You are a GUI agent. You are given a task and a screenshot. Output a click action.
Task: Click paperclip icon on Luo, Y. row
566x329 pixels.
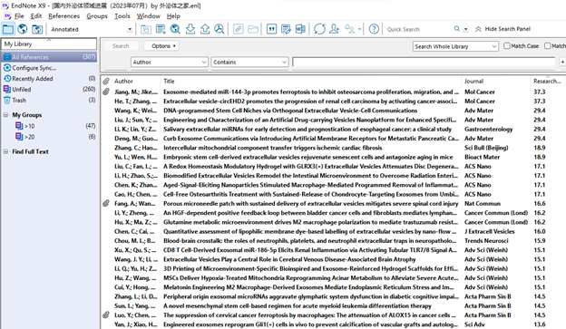click(x=106, y=314)
